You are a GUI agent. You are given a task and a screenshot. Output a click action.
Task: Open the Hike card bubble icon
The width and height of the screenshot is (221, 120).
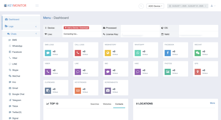(x=138, y=72)
